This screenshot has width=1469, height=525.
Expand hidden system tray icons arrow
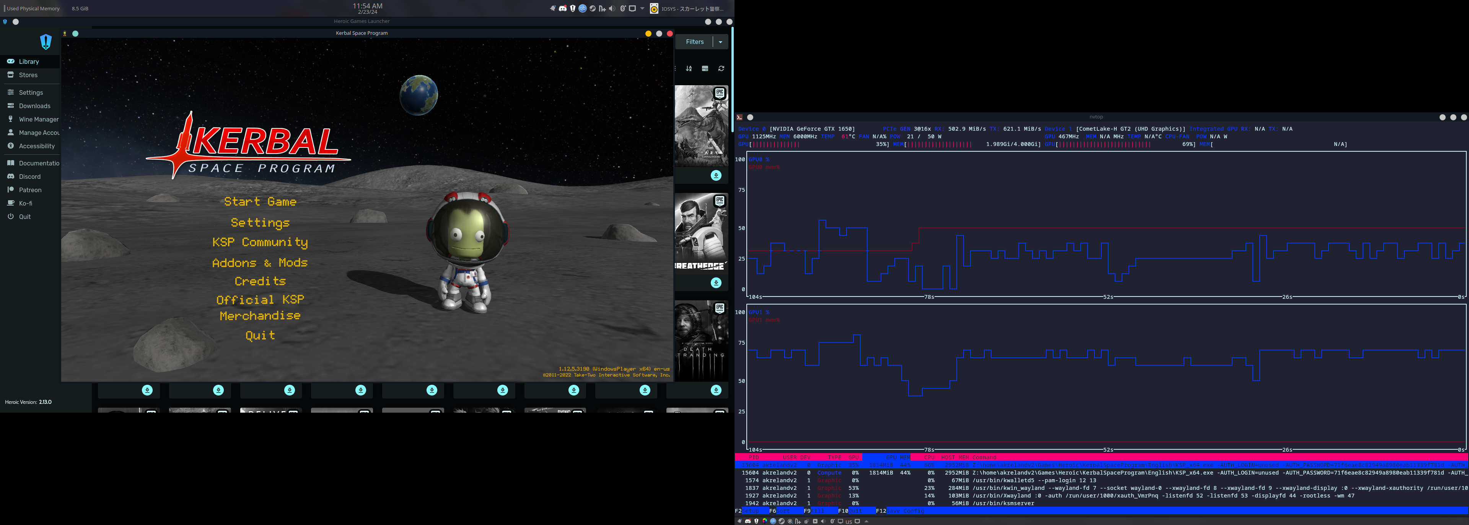tap(642, 8)
